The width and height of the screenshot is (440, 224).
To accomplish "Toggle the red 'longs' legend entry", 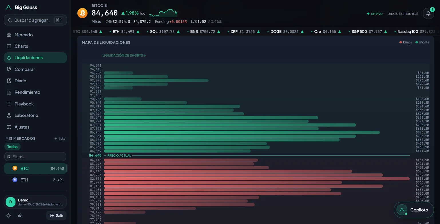I will pyautogui.click(x=406, y=42).
